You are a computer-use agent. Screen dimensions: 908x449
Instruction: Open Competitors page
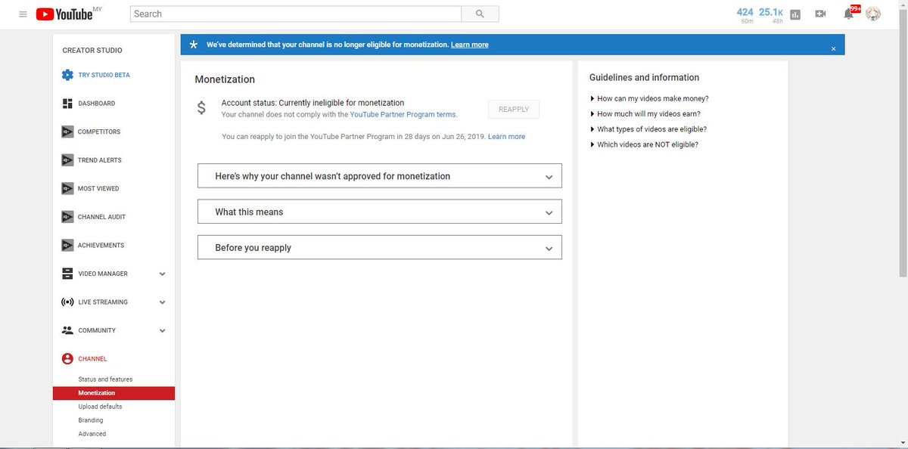[98, 132]
